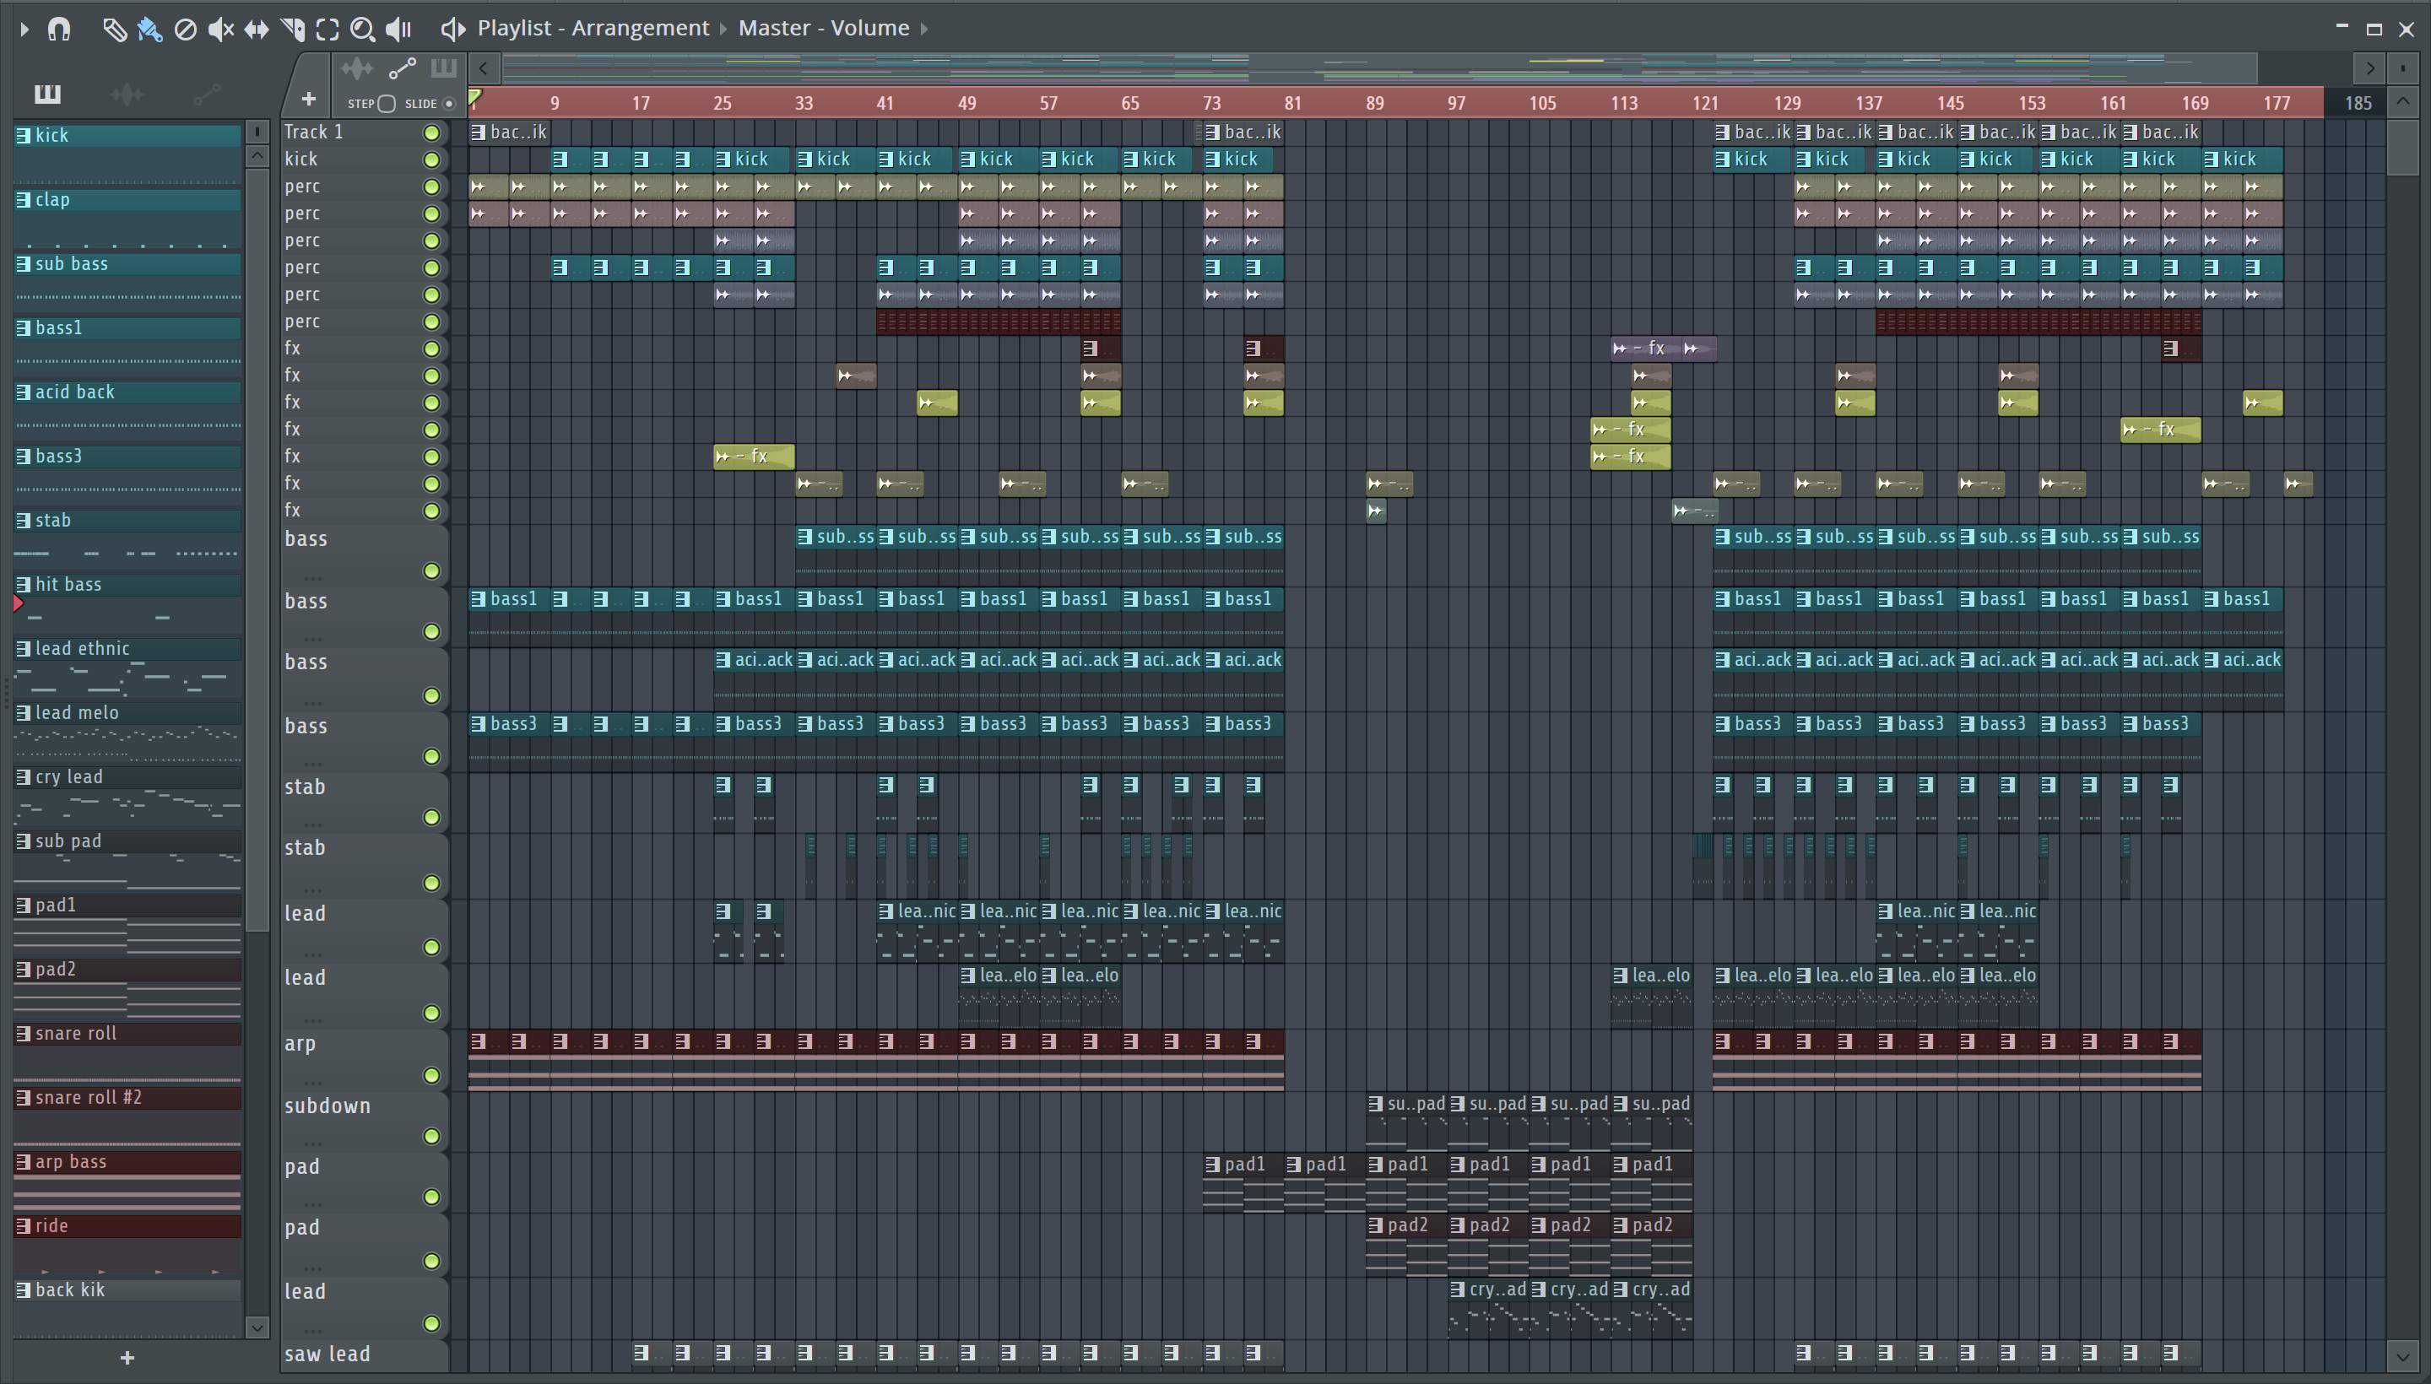Select the Mute tool

coord(220,30)
